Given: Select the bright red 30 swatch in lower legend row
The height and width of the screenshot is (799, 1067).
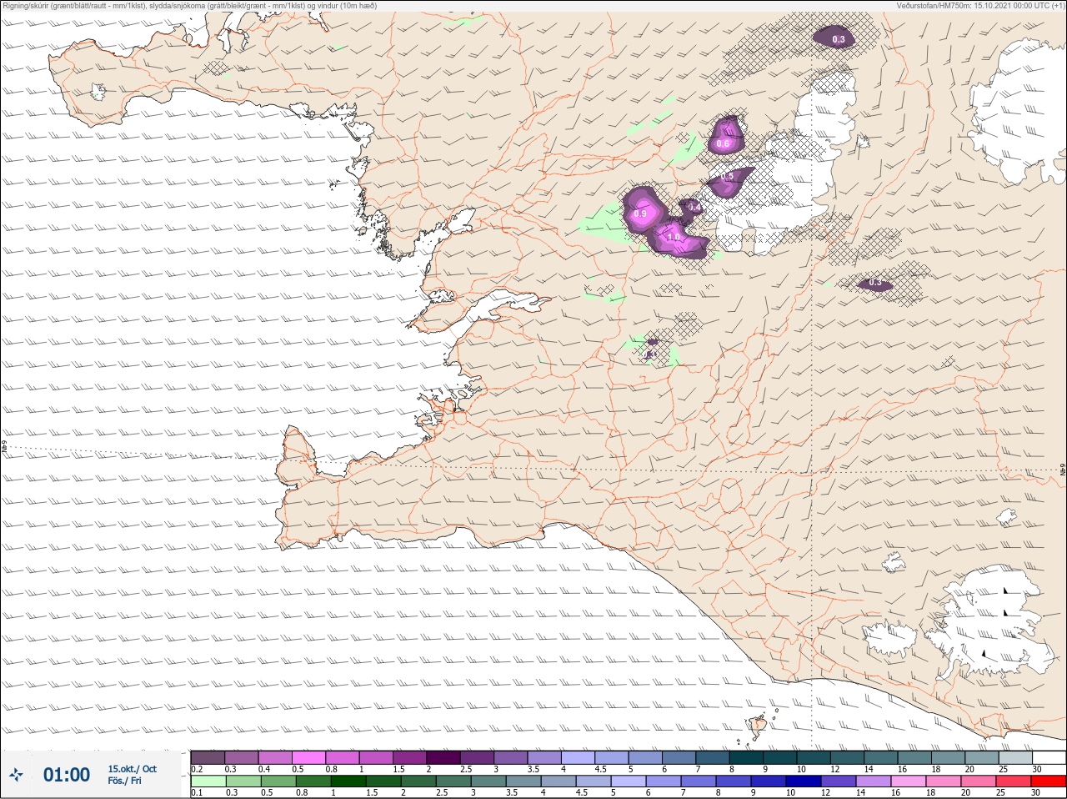Looking at the screenshot, I should tap(1049, 781).
